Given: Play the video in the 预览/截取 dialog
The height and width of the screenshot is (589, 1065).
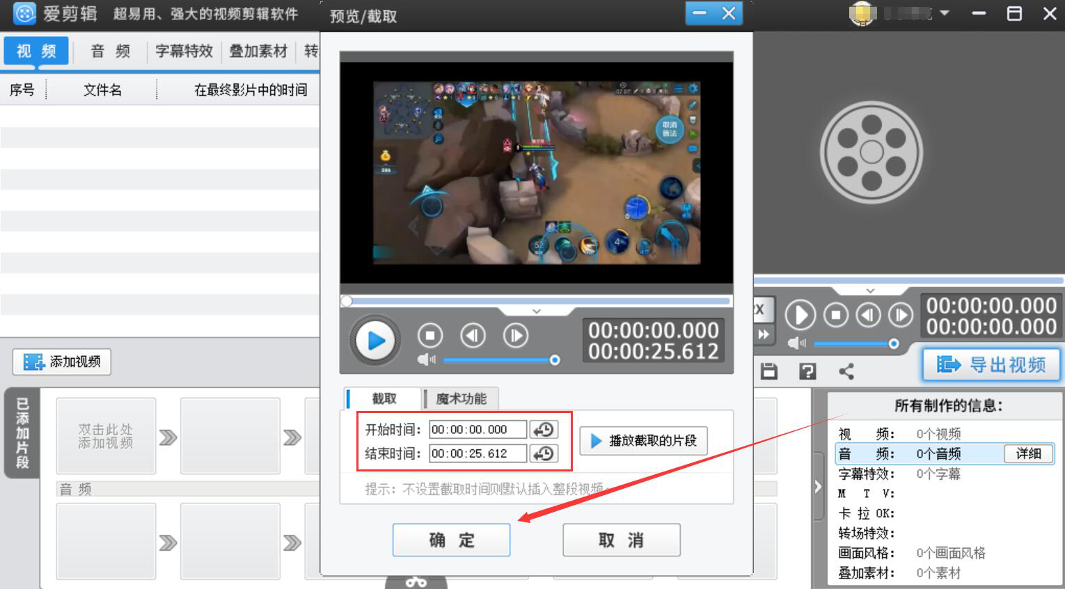Looking at the screenshot, I should click(x=376, y=341).
